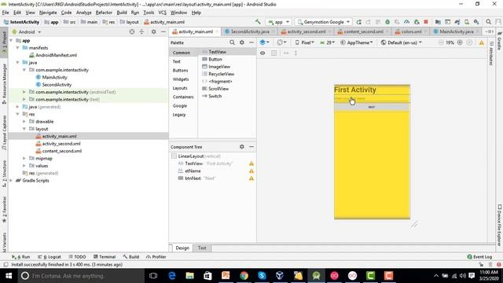Open the Genymotion Google device dropdown
This screenshot has height=283, width=503.
pos(323,22)
